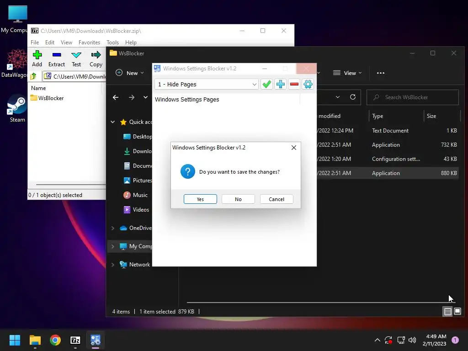The width and height of the screenshot is (468, 351).
Task: Click Cancel in the save dialog
Action: [277, 199]
